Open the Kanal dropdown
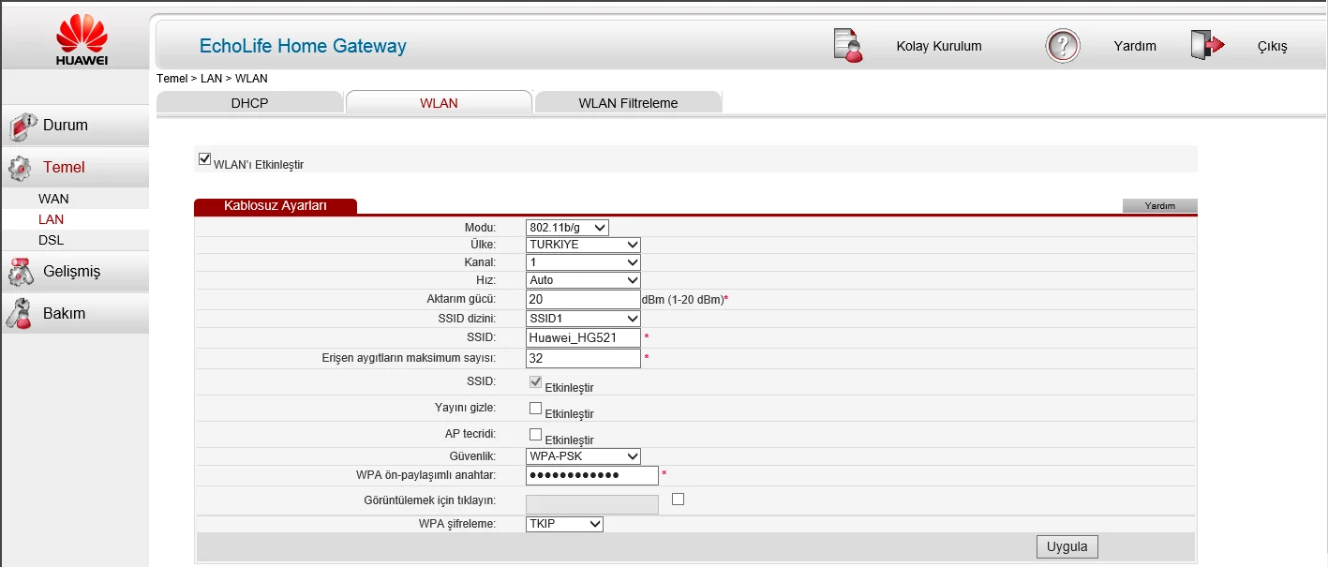 click(x=583, y=262)
